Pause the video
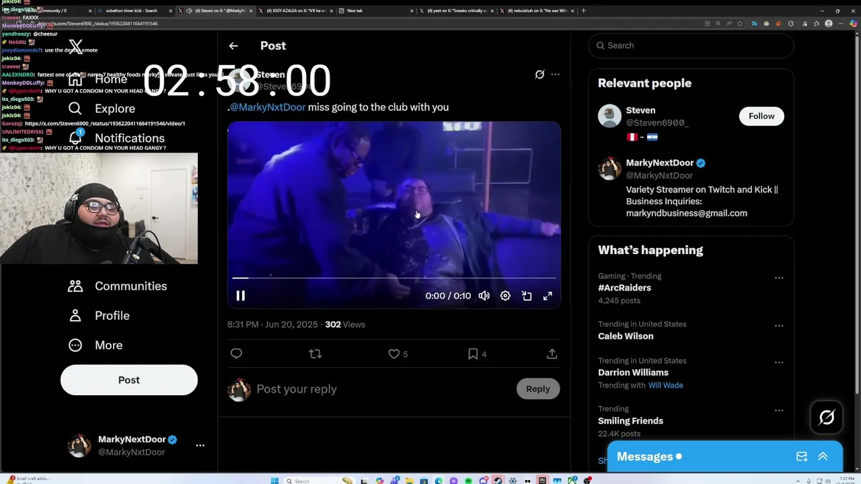Viewport: 861px width, 484px height. [240, 296]
